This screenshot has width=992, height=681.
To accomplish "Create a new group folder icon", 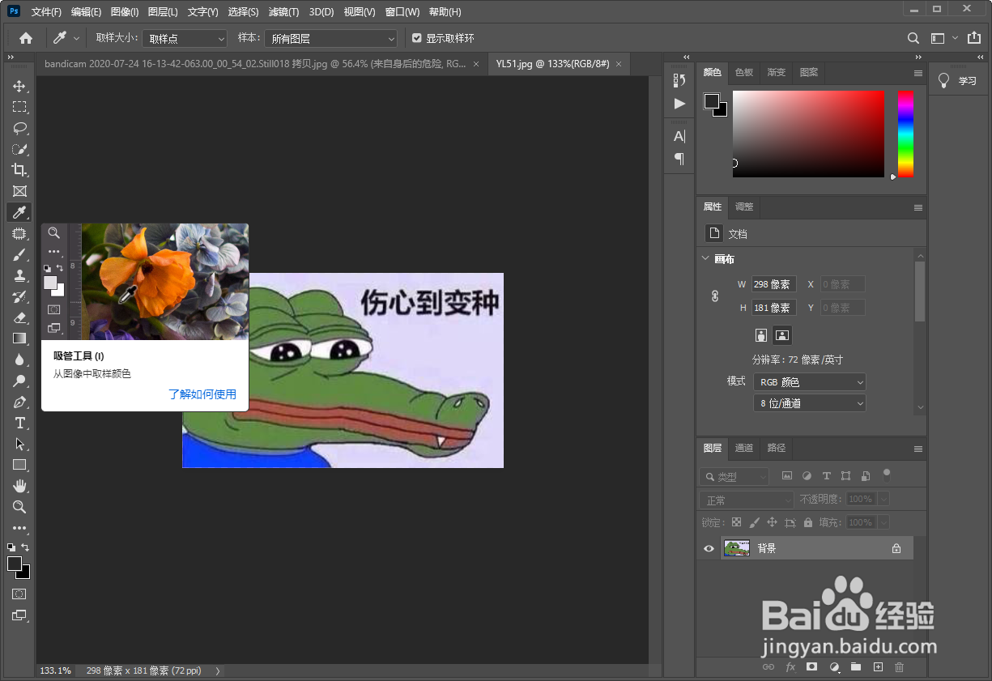I will pyautogui.click(x=856, y=667).
